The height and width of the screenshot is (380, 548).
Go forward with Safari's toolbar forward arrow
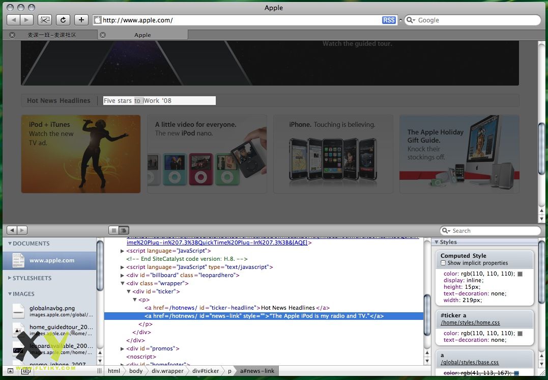[x=26, y=20]
